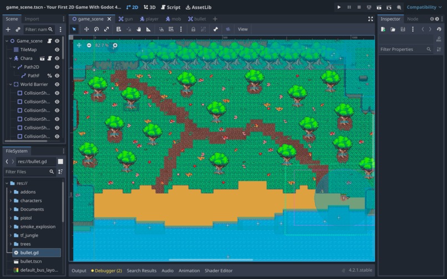
Task: Toggle visibility of Chara node
Action: [x=57, y=58]
